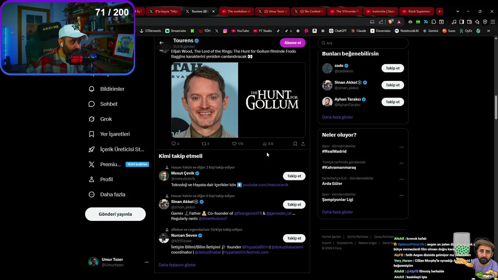Screen dimensions: 498x280
Task: Click Brave Shields lion icon
Action: click(391, 22)
